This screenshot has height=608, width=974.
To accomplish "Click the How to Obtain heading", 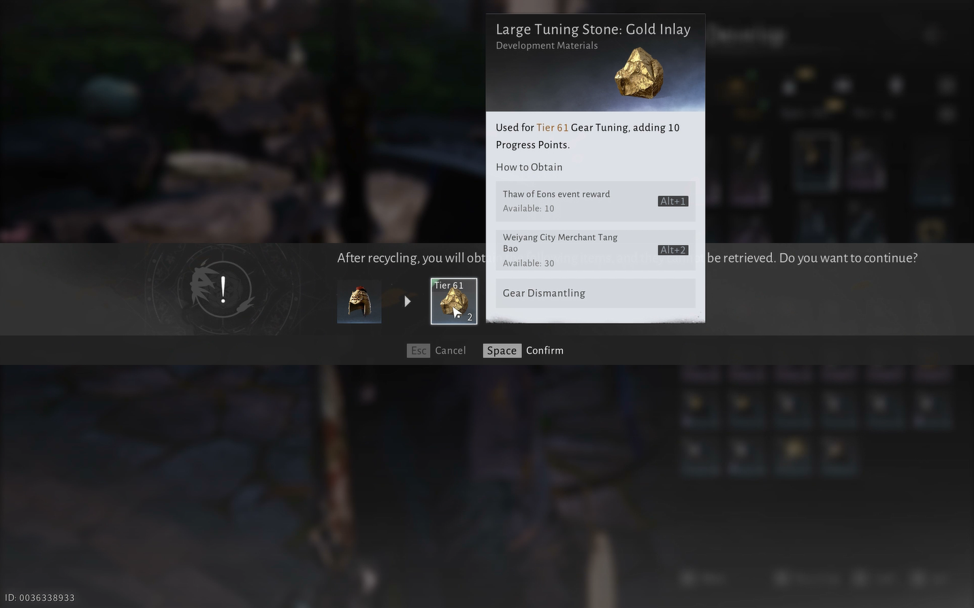I will click(529, 167).
